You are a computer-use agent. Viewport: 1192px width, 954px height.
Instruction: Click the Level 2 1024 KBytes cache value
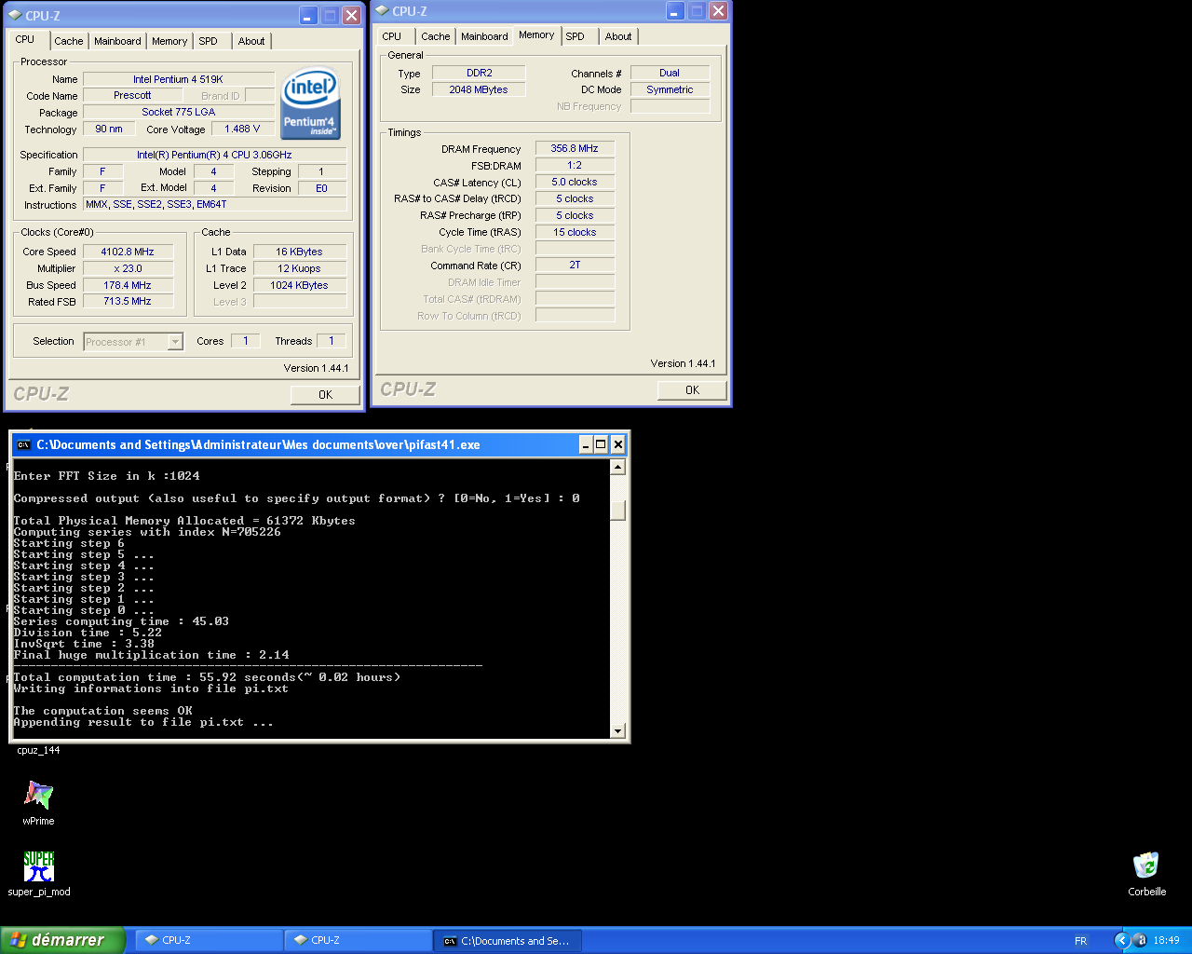tap(299, 285)
